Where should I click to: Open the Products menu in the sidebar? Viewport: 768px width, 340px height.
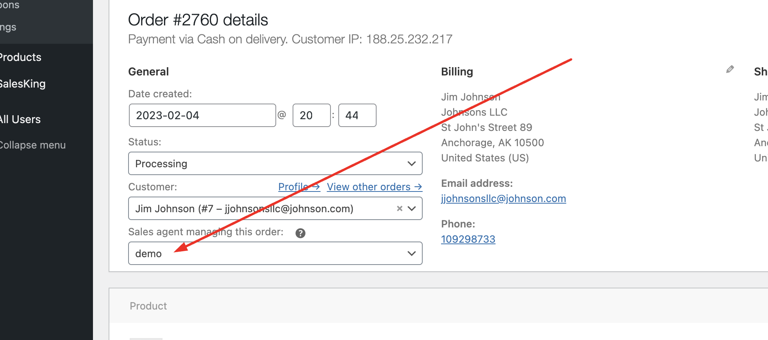pos(20,57)
